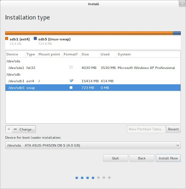Click the '15414 MB' size cell
The width and height of the screenshot is (186, 189).
tap(90, 81)
